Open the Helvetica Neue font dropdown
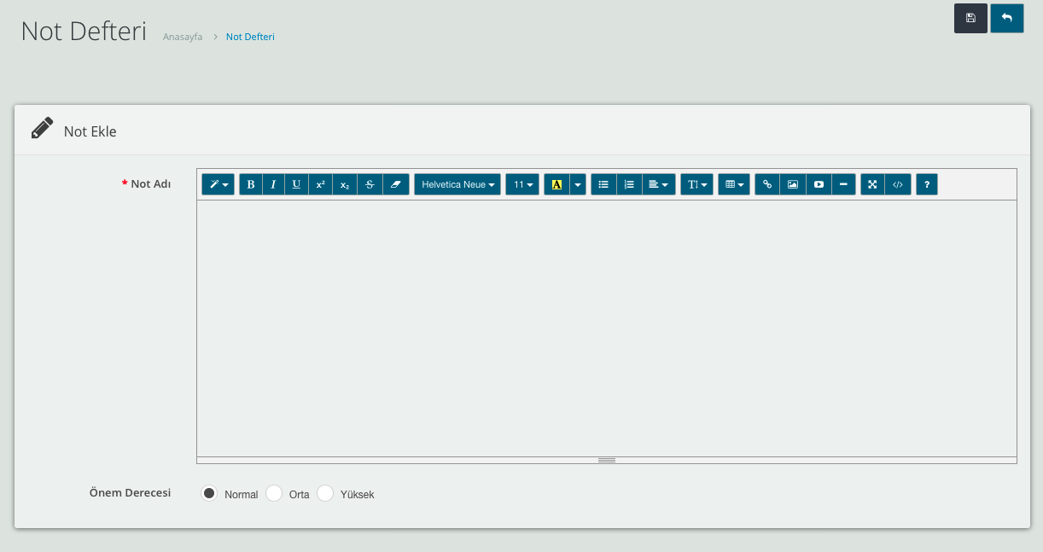1043x552 pixels. pyautogui.click(x=457, y=184)
